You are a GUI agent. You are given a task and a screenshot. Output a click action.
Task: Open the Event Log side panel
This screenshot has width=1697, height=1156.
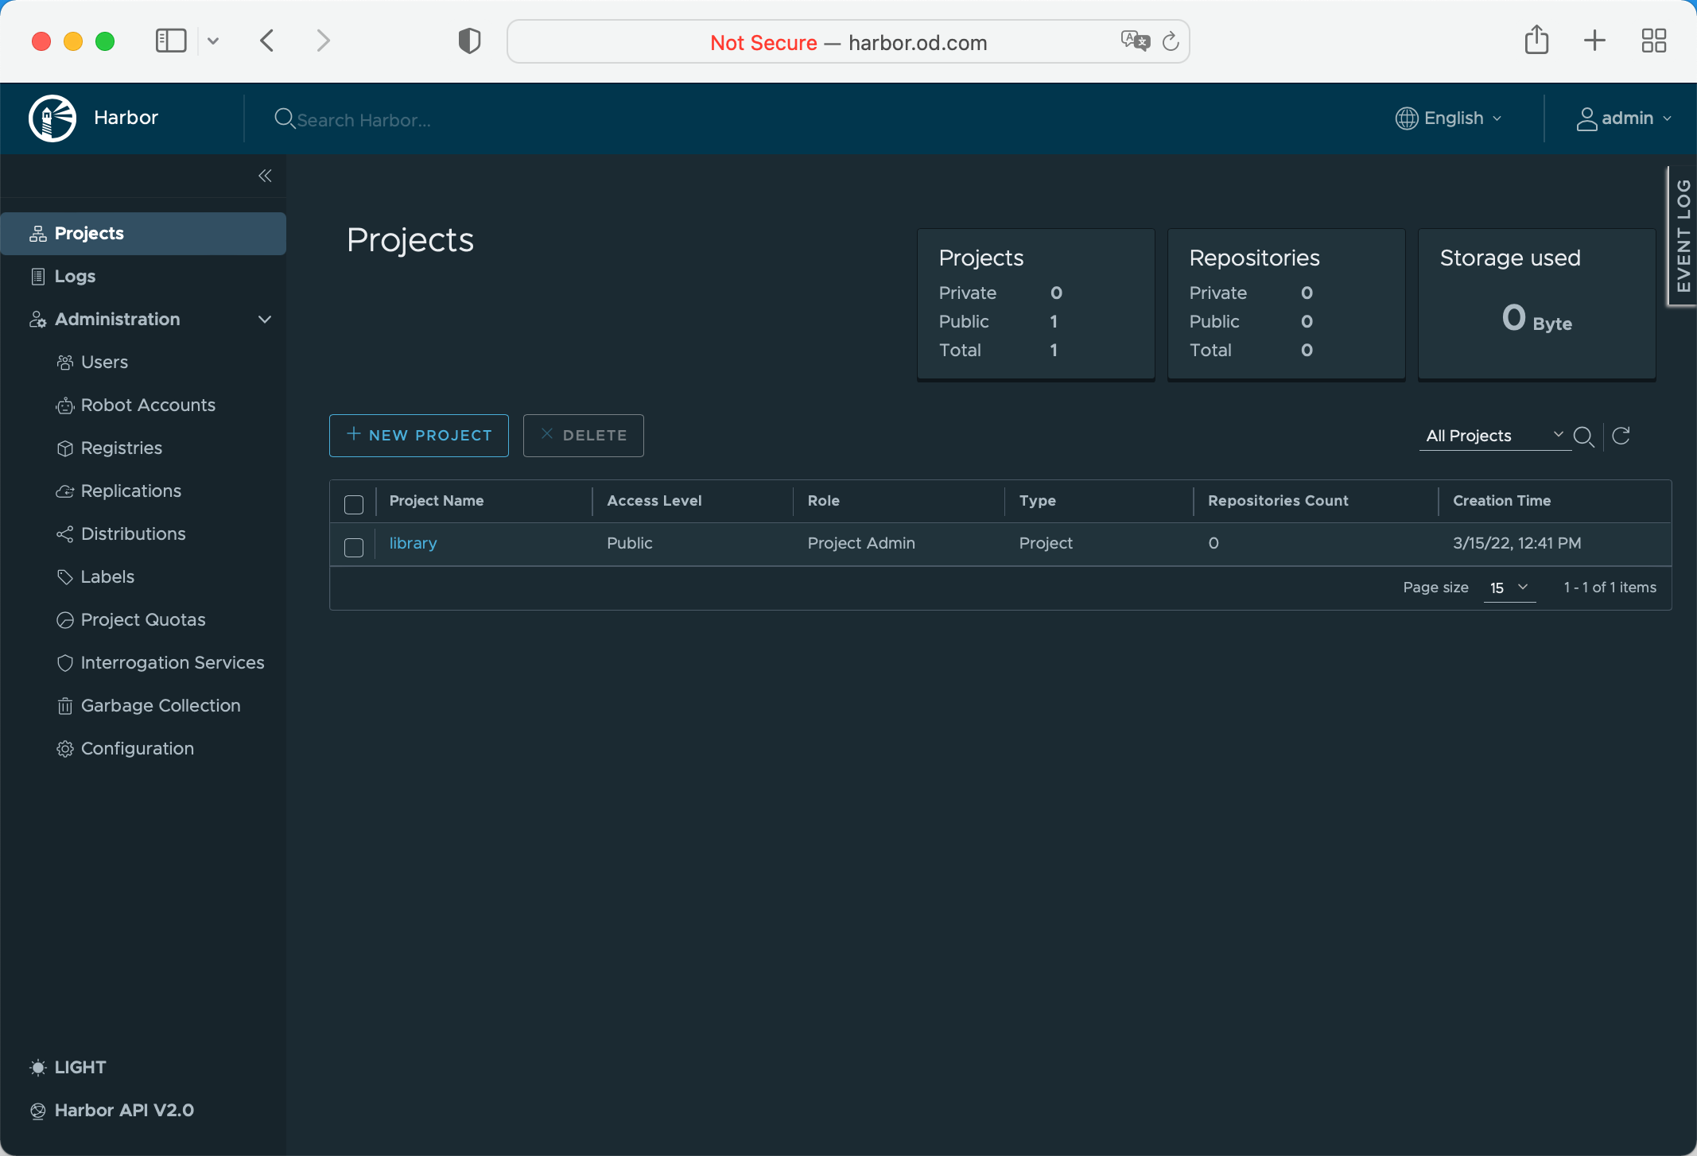coord(1683,236)
